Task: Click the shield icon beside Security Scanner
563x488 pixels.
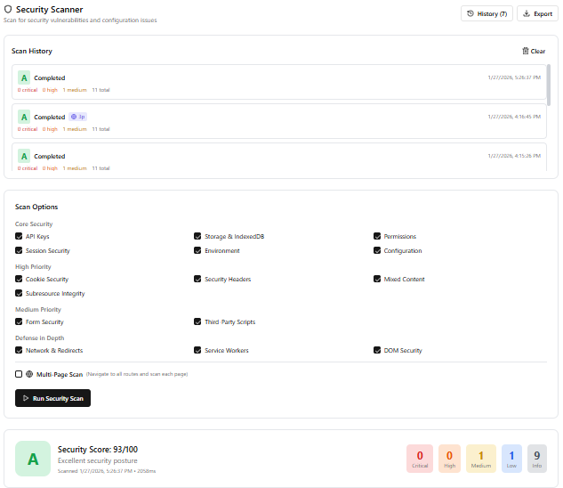Action: [8, 9]
